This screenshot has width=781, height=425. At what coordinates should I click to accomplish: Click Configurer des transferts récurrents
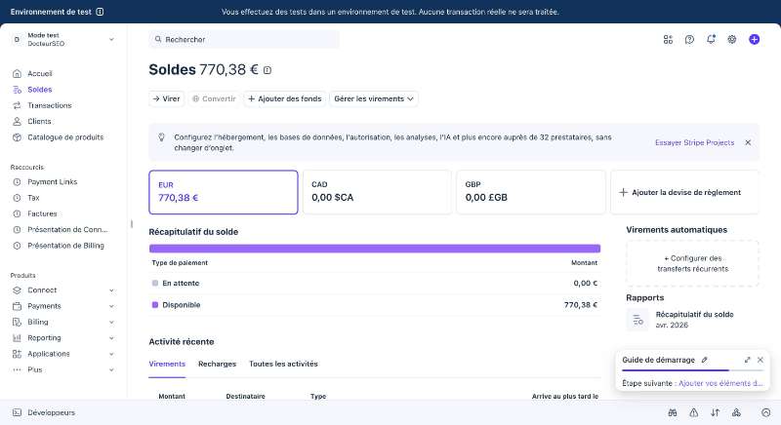click(x=692, y=263)
